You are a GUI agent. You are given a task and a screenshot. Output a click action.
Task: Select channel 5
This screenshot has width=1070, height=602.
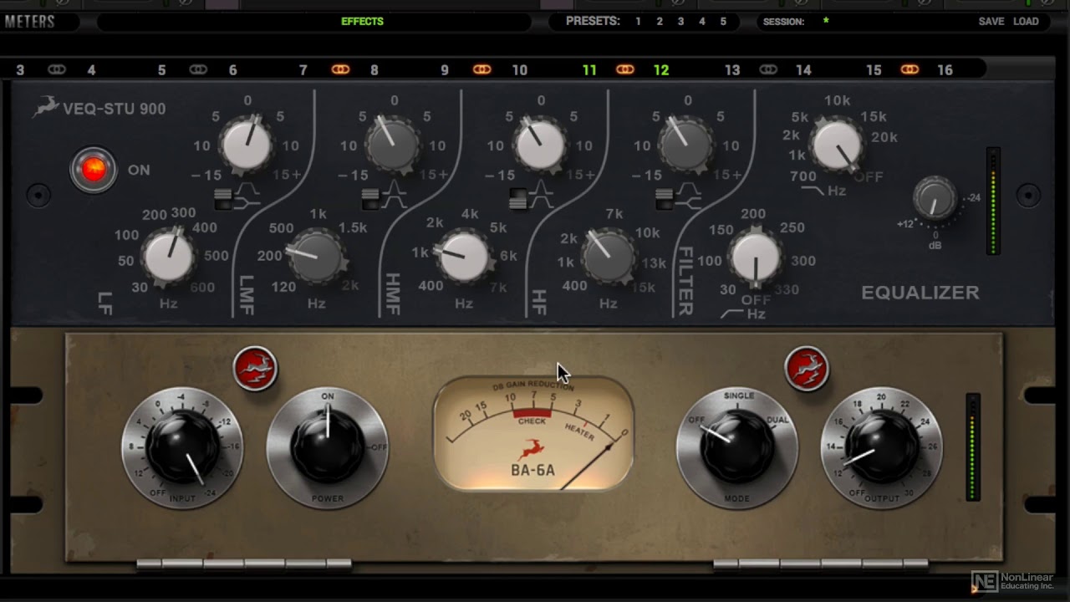[162, 70]
